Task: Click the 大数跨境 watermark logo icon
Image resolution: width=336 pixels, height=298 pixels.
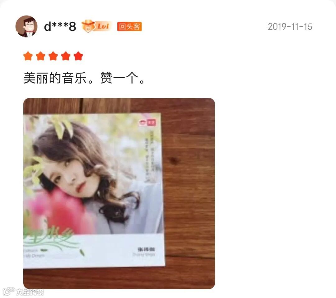Action: [x=9, y=291]
